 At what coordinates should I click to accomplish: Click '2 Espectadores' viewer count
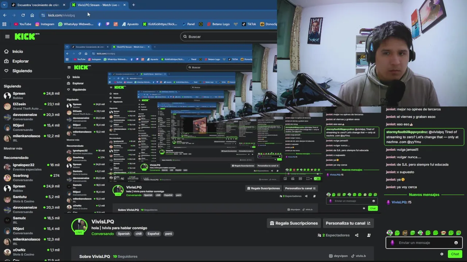333,235
